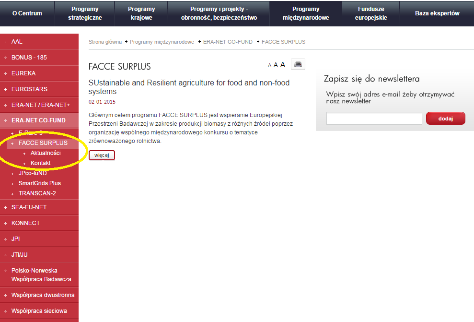Click the FACCE SURPLUS page heading

coord(119,66)
